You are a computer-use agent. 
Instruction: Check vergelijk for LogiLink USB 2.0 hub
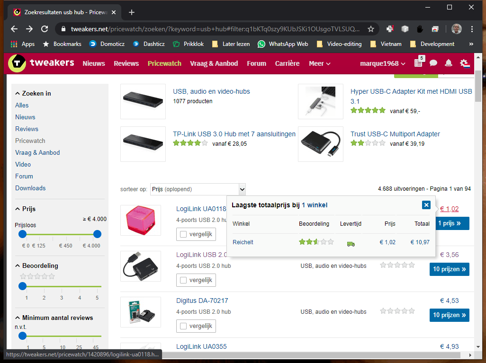183,280
